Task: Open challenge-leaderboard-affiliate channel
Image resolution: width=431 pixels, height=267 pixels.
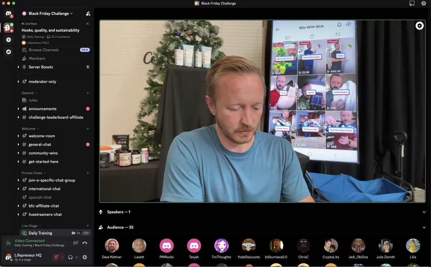Action: pos(56,118)
